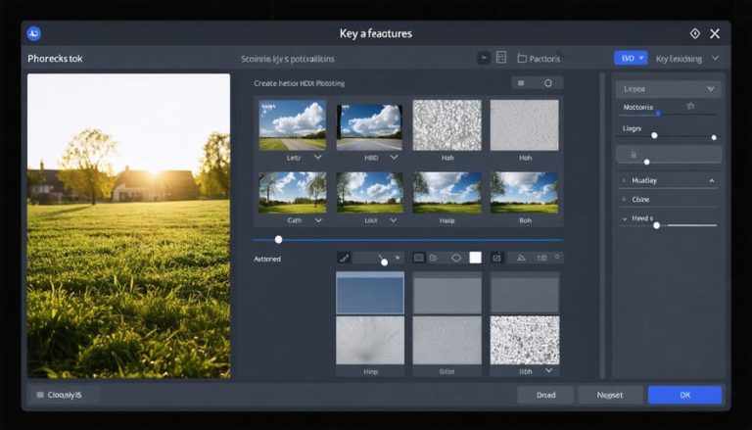The height and width of the screenshot is (430, 752).
Task: Open the dropdown arrow beside Iibh label
Action: tap(548, 370)
